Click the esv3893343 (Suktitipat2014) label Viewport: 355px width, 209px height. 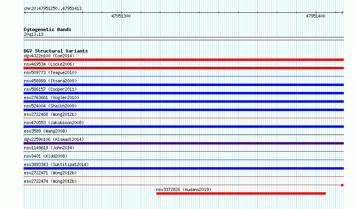click(56, 164)
